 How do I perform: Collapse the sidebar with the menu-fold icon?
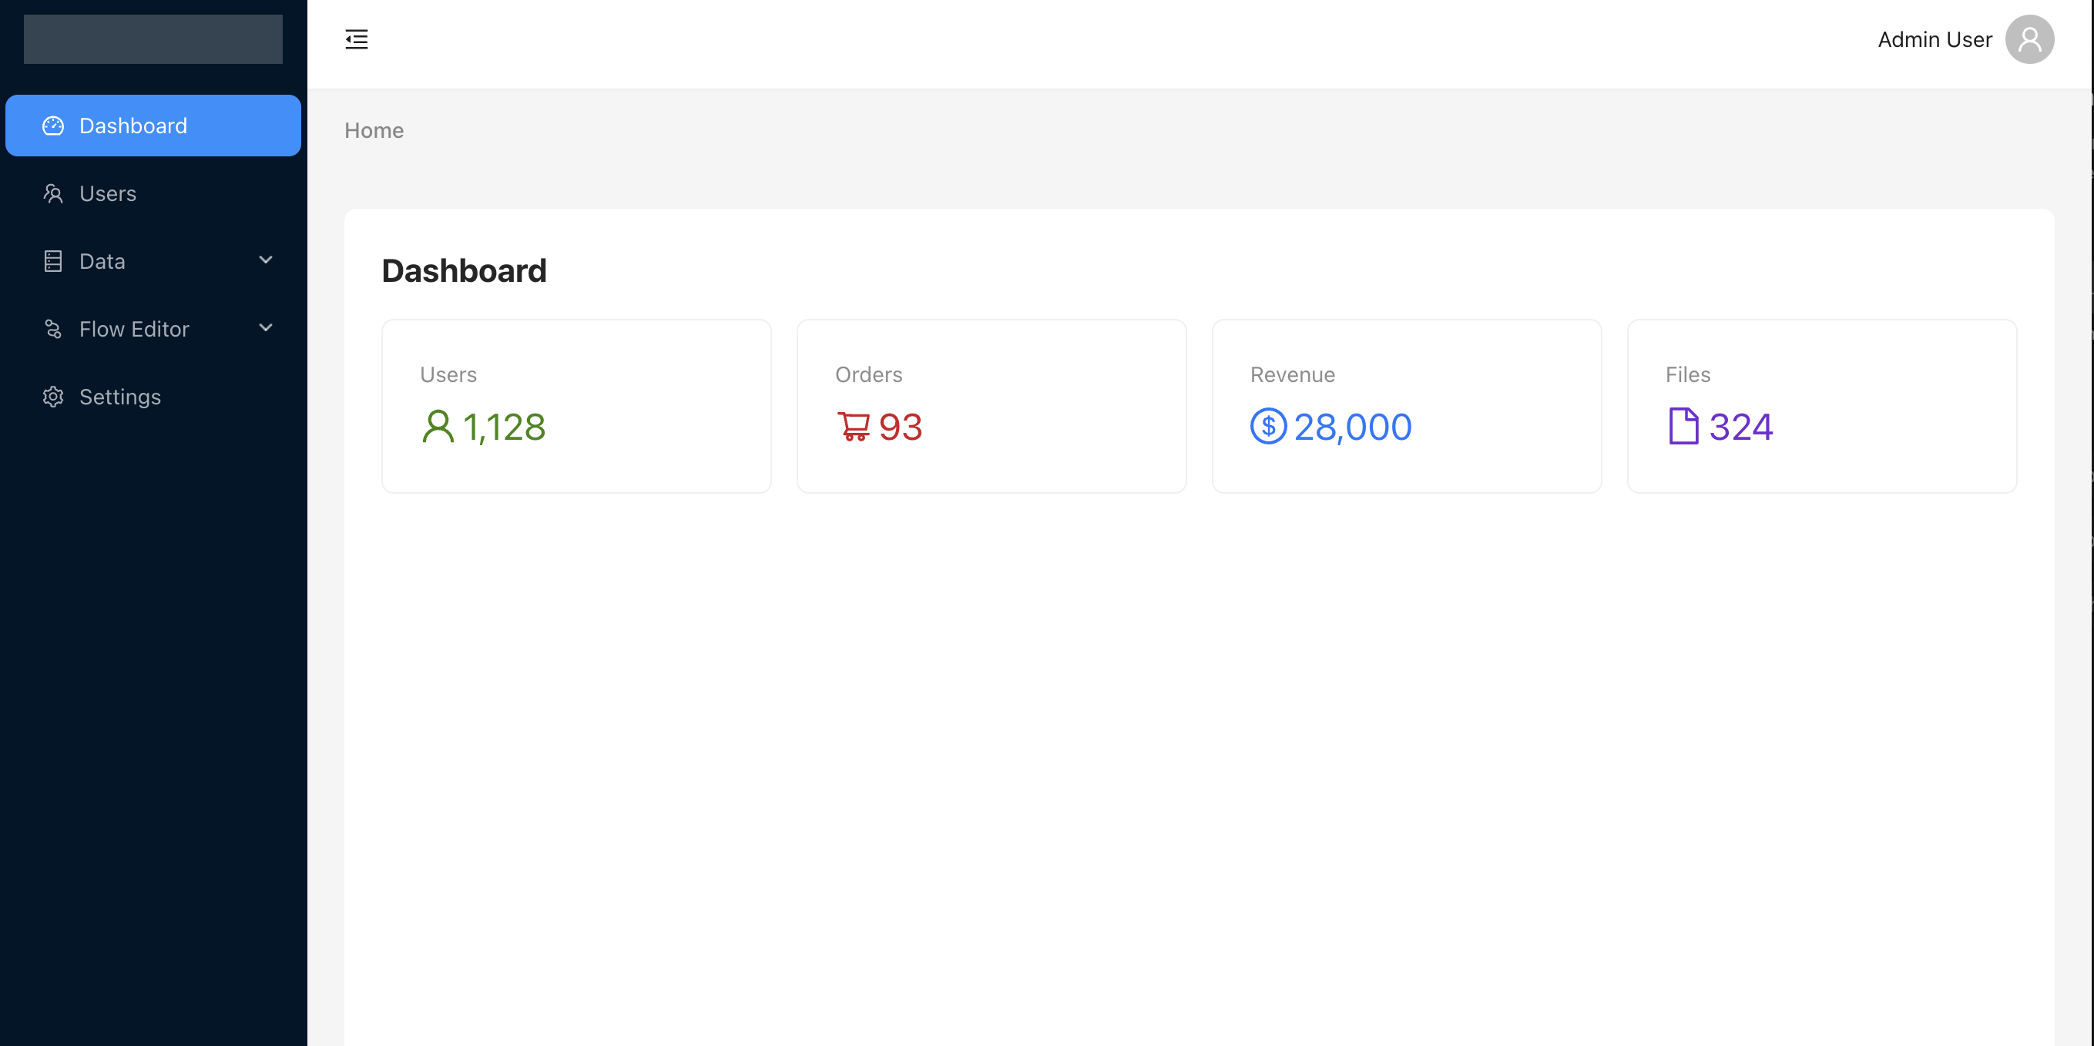pos(356,39)
